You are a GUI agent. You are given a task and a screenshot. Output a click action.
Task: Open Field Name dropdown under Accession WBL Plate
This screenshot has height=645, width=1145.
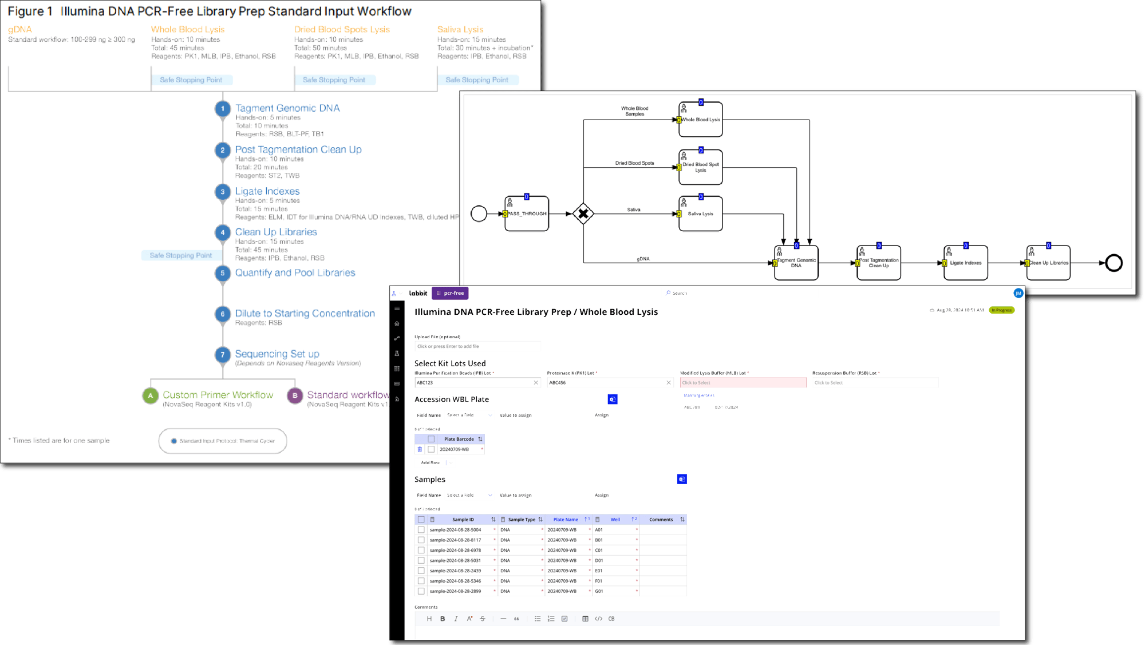(469, 415)
